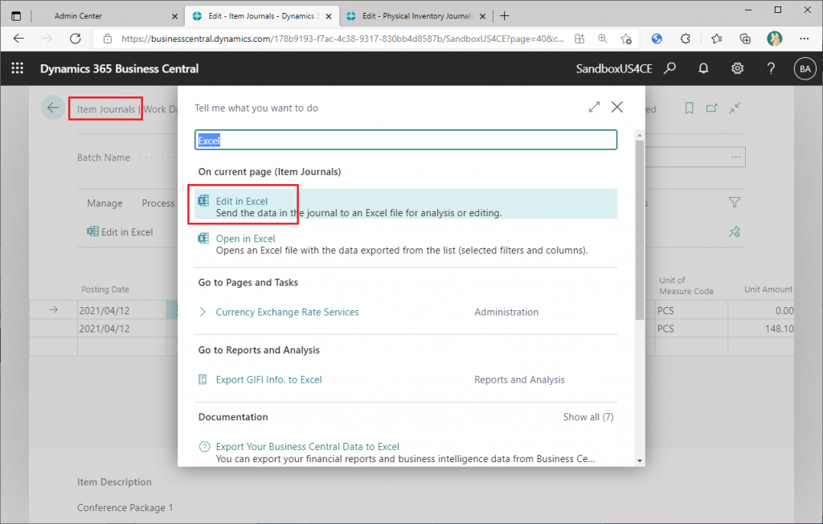823x524 pixels.
Task: Click the Item Journals breadcrumb title
Action: pyautogui.click(x=106, y=109)
